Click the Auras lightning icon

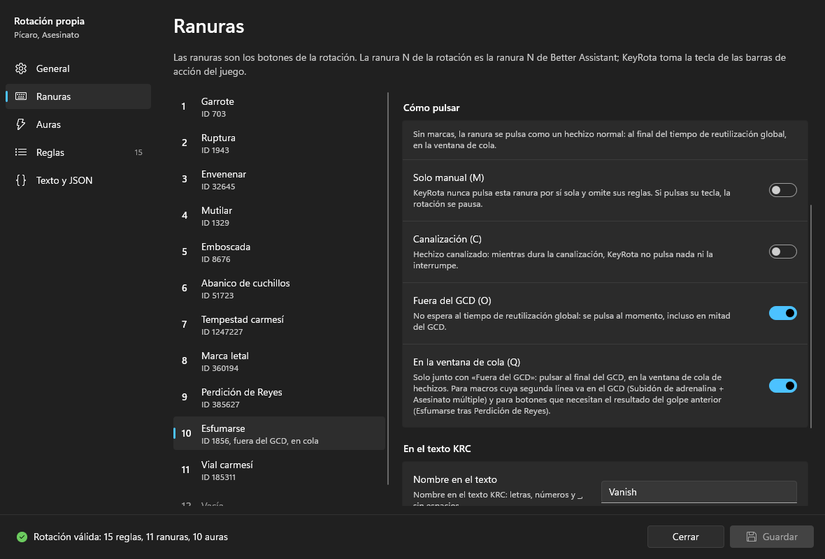pyautogui.click(x=21, y=124)
